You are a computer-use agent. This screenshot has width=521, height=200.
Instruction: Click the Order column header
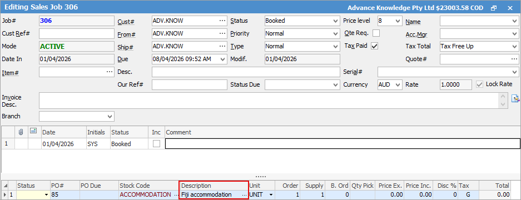287,186
